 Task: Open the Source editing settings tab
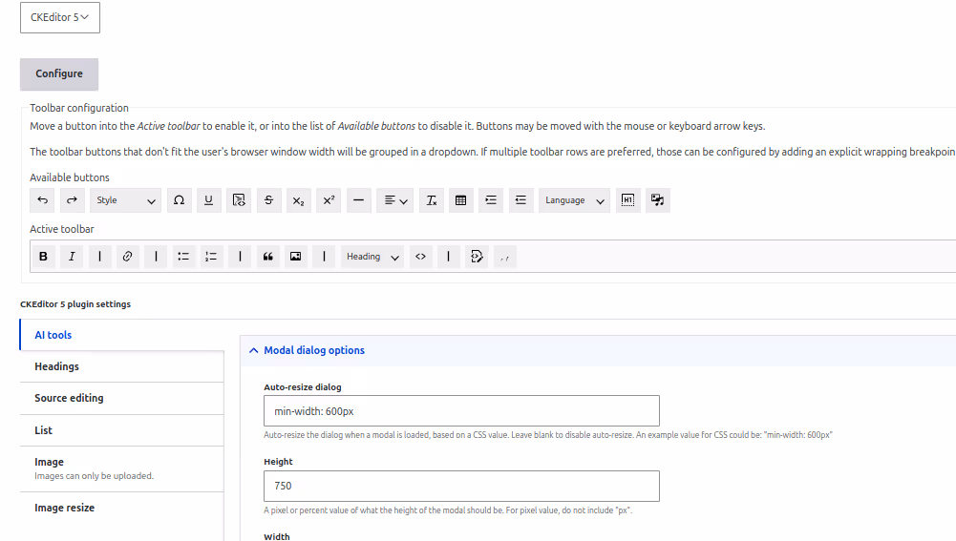[x=122, y=399]
